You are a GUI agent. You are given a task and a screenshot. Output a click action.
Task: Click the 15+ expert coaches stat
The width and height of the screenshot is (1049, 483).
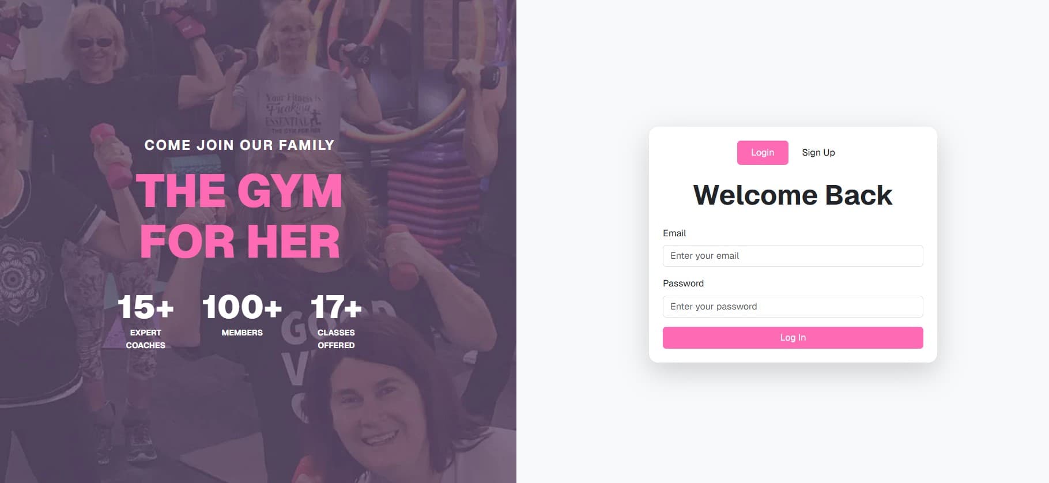(x=145, y=307)
